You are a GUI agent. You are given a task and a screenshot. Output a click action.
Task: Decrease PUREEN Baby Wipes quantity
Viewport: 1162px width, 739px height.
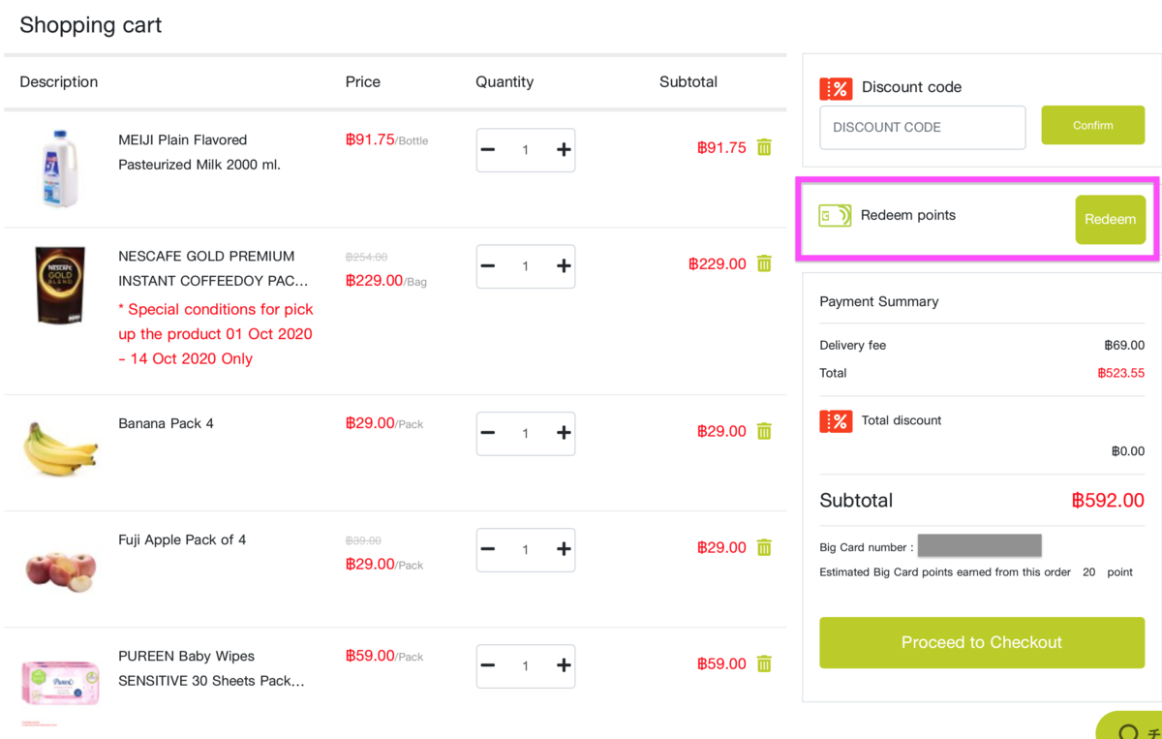488,665
